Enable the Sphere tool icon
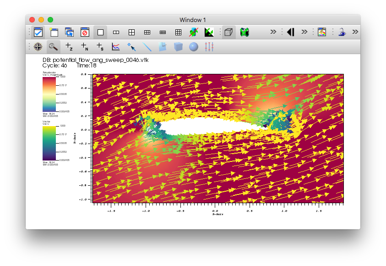The height and width of the screenshot is (266, 386). point(194,47)
